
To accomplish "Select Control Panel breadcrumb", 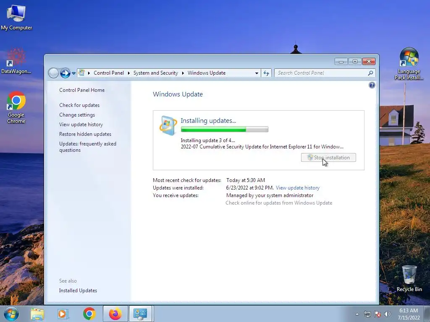I will pyautogui.click(x=109, y=73).
